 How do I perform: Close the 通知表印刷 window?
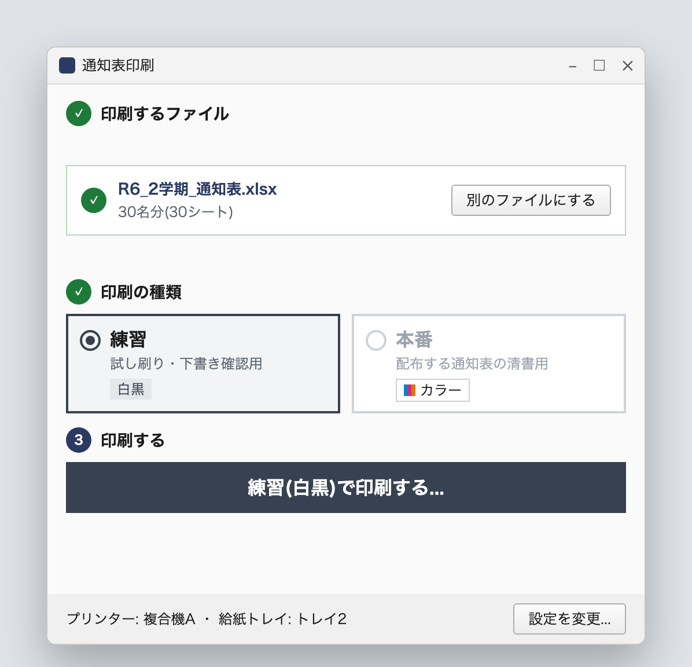tap(628, 65)
